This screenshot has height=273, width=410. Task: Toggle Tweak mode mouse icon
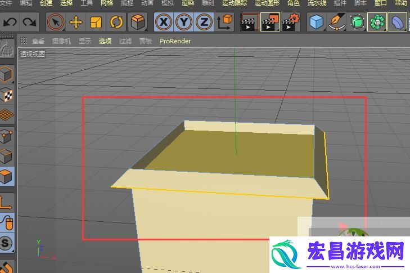[7, 222]
